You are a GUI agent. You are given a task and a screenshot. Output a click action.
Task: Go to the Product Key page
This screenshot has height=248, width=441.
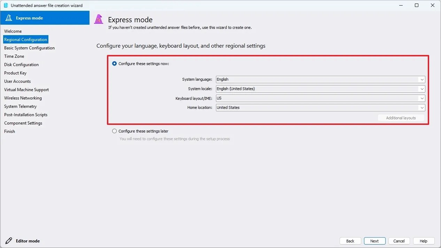[x=15, y=73]
